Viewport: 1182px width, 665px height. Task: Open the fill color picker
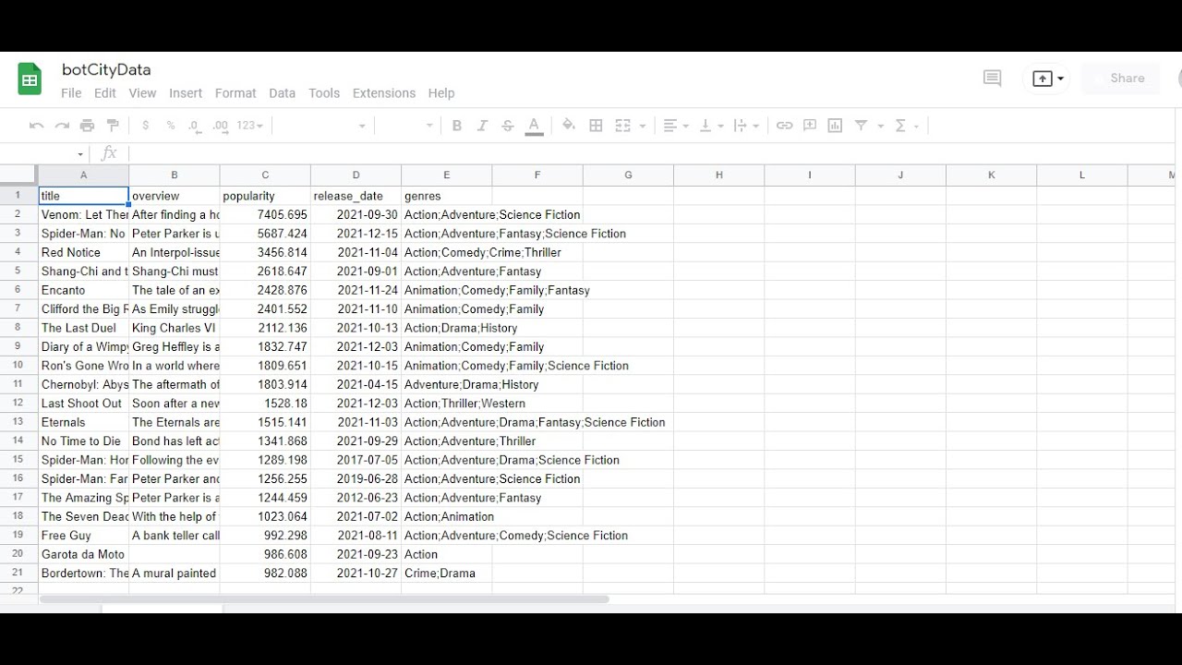pos(569,126)
